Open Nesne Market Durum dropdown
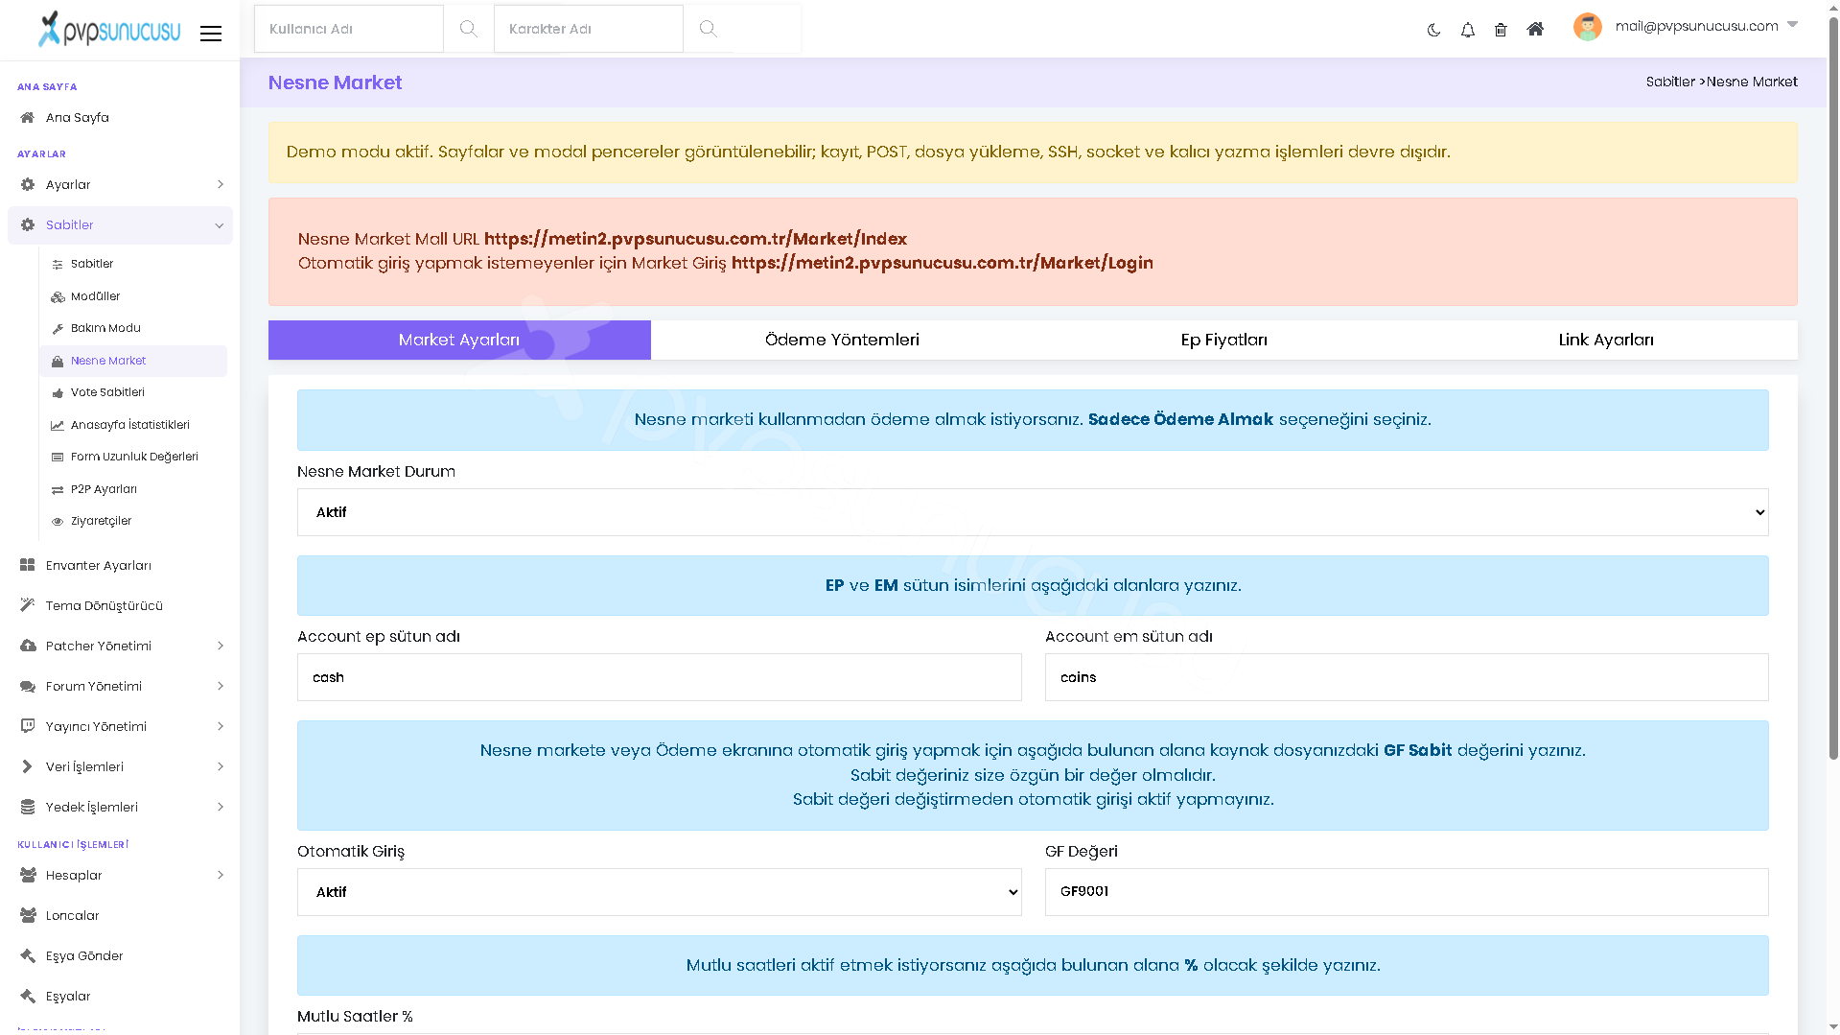Image resolution: width=1840 pixels, height=1035 pixels. pos(1033,512)
